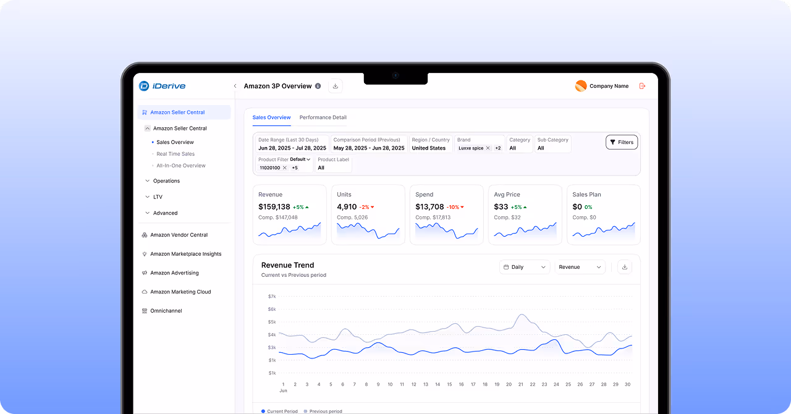This screenshot has height=414, width=791.
Task: Click the Amazon Vendor Central icon
Action: pyautogui.click(x=144, y=235)
